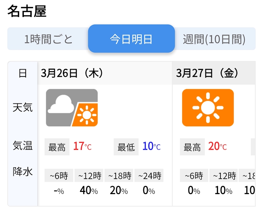Click the 名古屋 city heading
This screenshot has width=263, height=211.
point(27,12)
